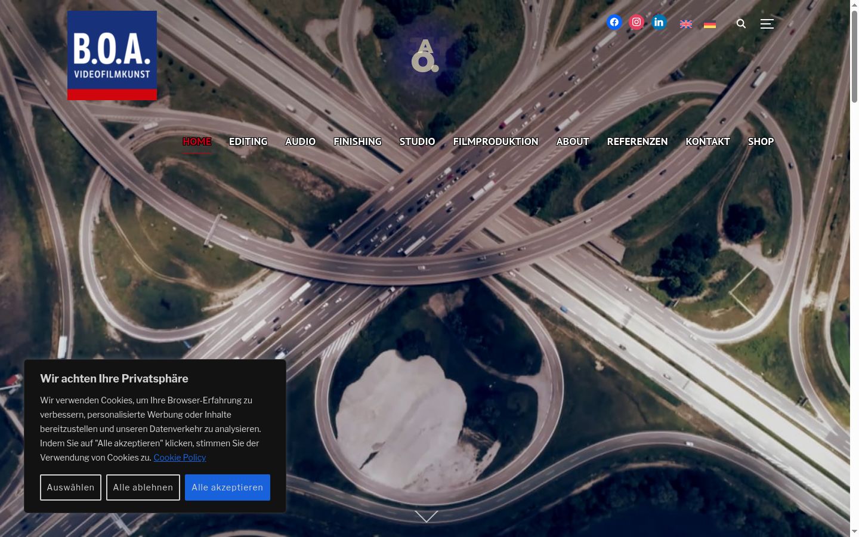Open the FILMPRODUKTION menu item
This screenshot has width=859, height=537.
[x=496, y=141]
